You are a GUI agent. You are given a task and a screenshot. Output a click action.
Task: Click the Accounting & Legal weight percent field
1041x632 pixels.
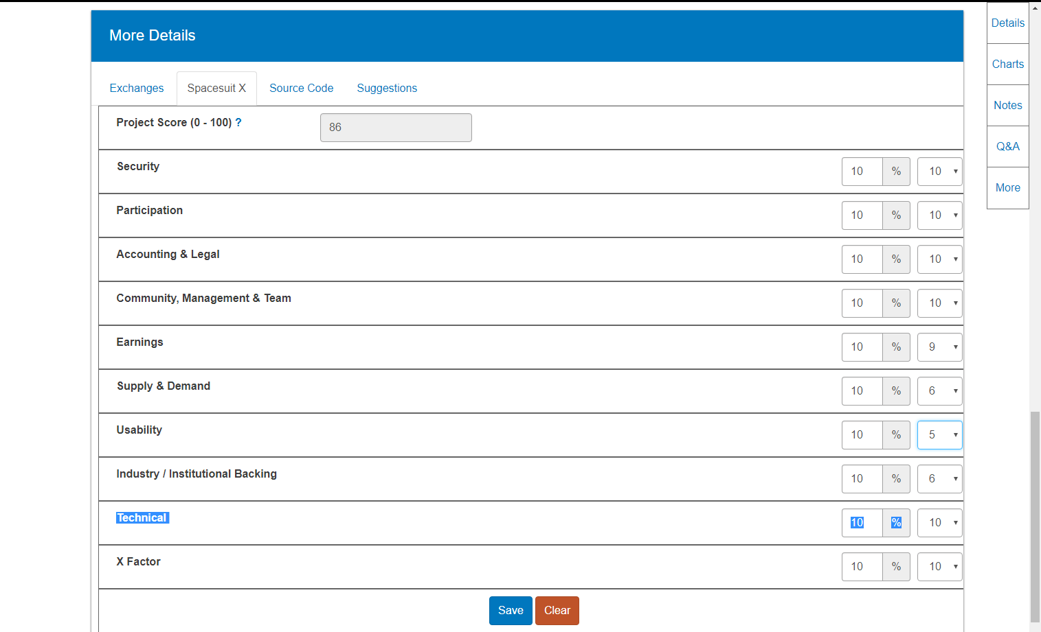[x=862, y=259]
